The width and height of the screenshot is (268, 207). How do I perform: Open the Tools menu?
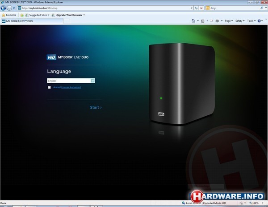pyautogui.click(x=251, y=21)
